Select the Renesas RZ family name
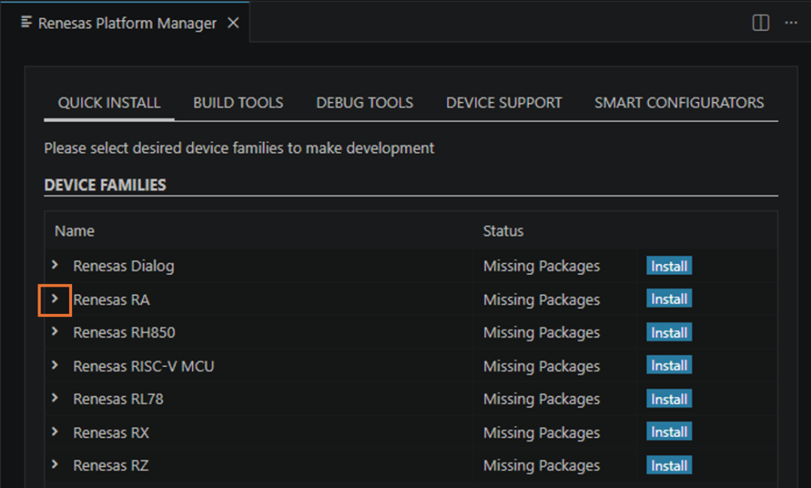The image size is (811, 488). tap(110, 465)
